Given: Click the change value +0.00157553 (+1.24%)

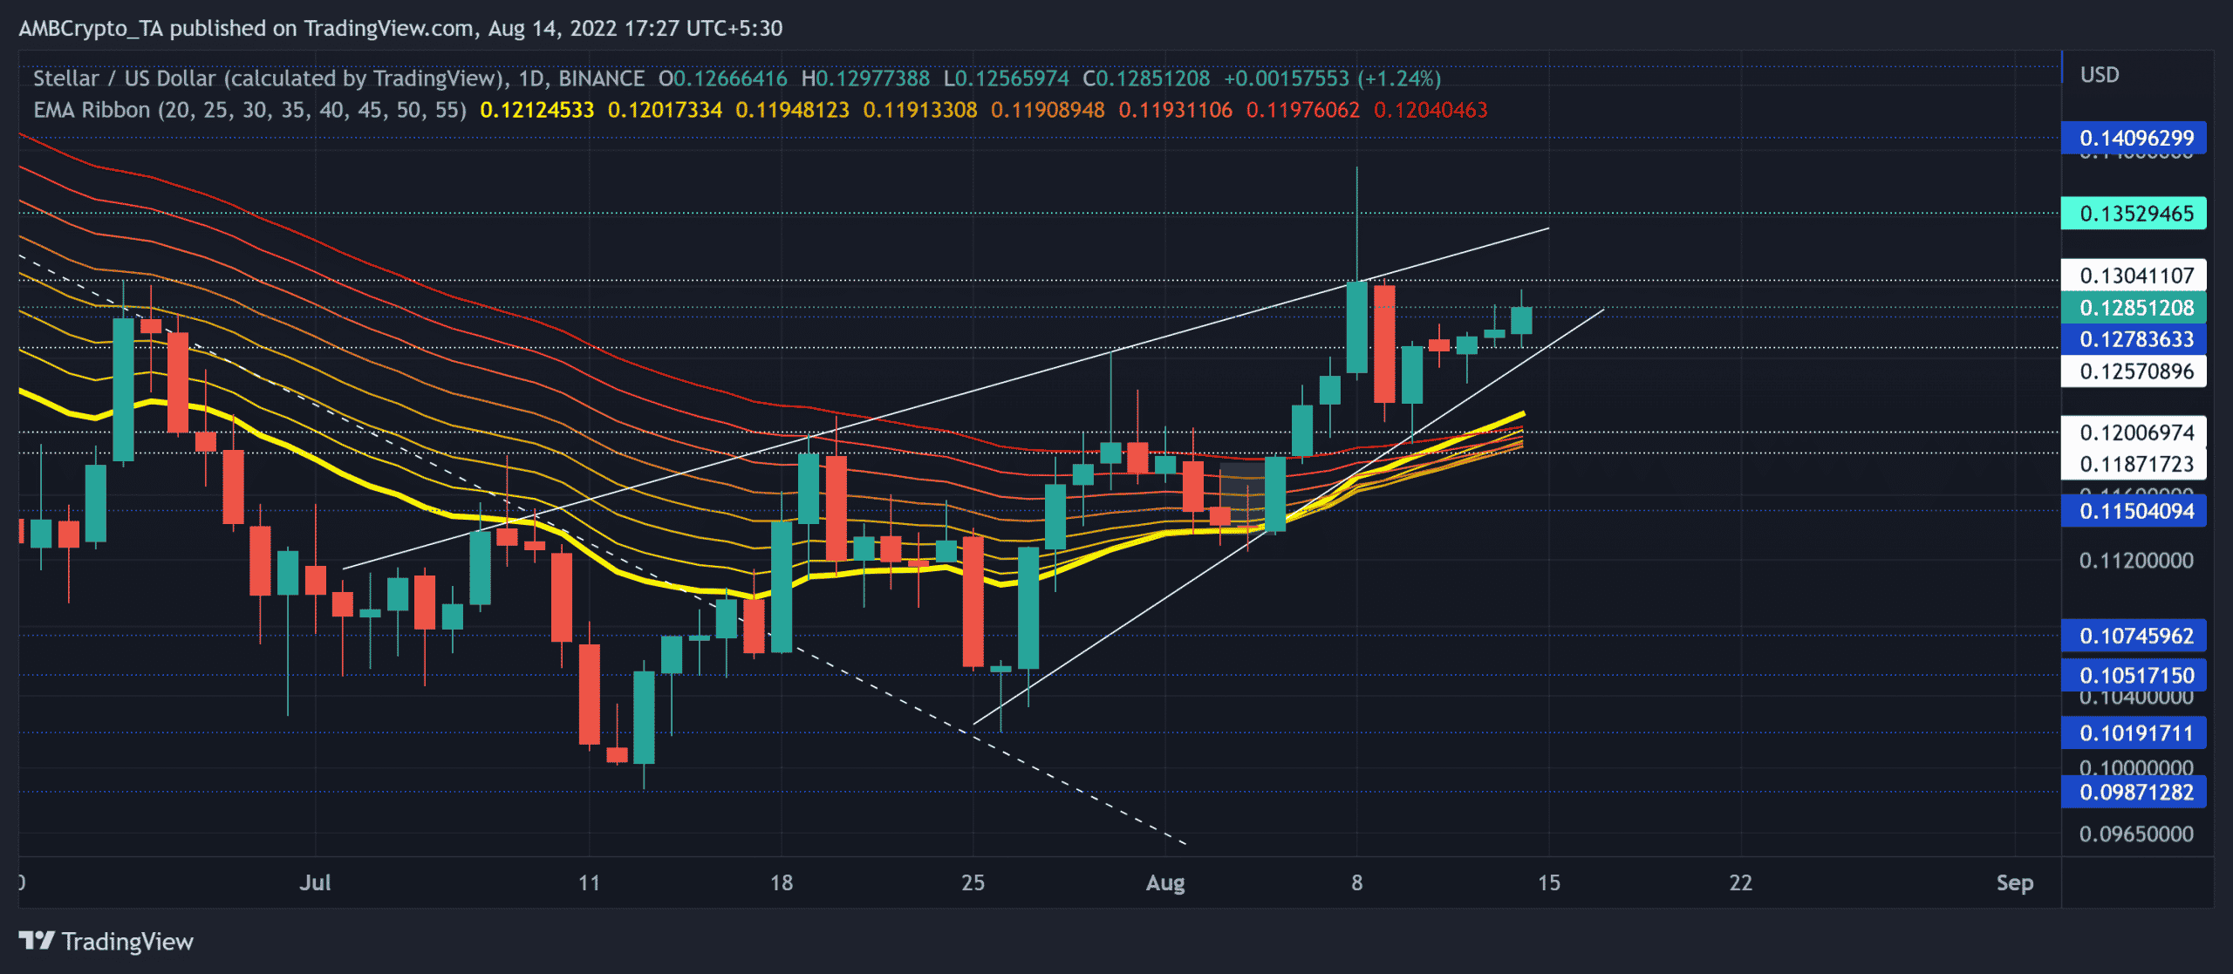Looking at the screenshot, I should click(x=1332, y=78).
